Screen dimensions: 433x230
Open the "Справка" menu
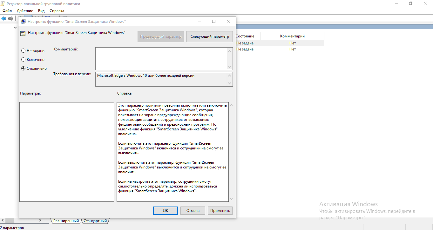click(57, 11)
